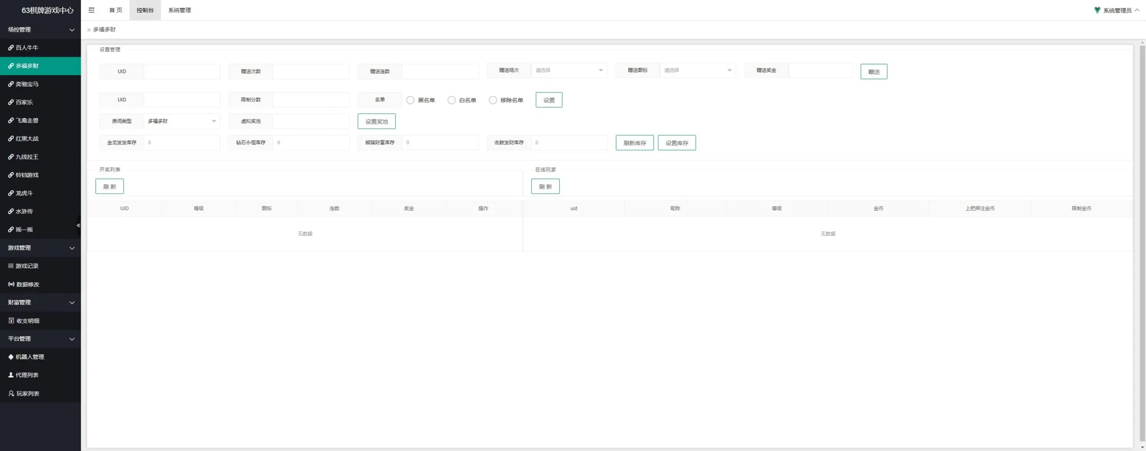Click the link icon beside 飞禽走兽
The height and width of the screenshot is (451, 1146).
point(11,120)
